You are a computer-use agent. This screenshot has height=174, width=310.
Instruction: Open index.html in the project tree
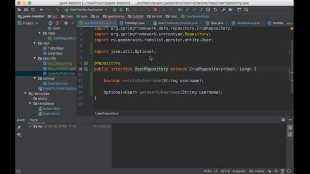click(x=51, y=108)
